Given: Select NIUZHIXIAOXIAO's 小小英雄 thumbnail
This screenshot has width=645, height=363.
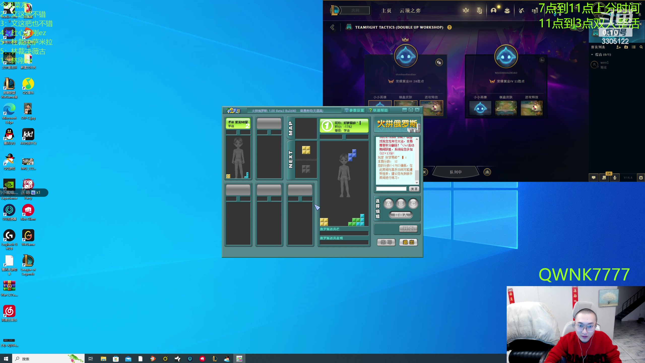Looking at the screenshot, I should (x=480, y=108).
